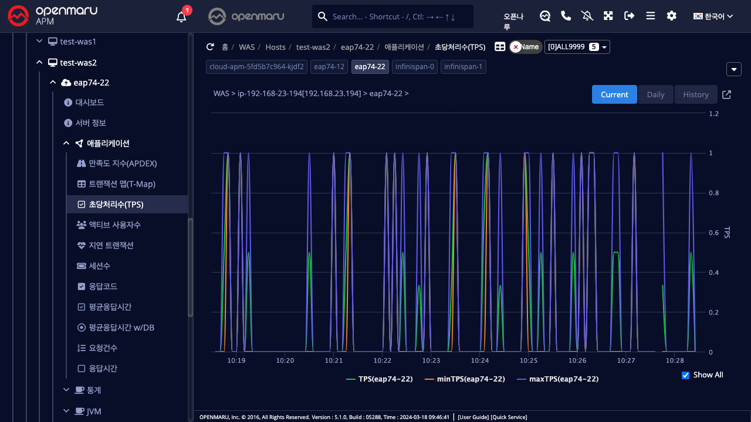The image size is (751, 422).
Task: Click the fullscreen expand icon
Action: pos(608,16)
